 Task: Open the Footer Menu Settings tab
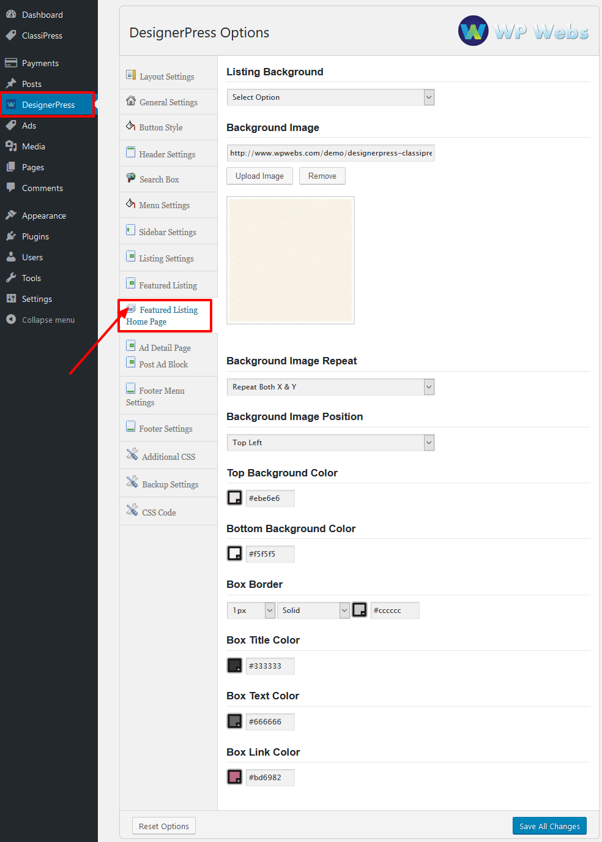(x=168, y=396)
